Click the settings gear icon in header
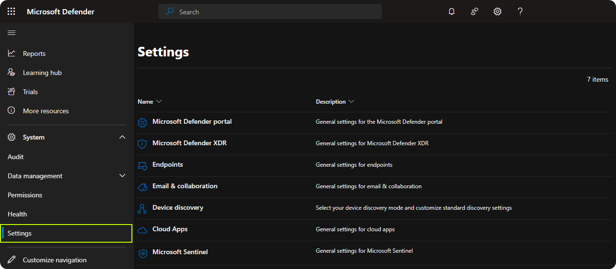 click(x=497, y=11)
